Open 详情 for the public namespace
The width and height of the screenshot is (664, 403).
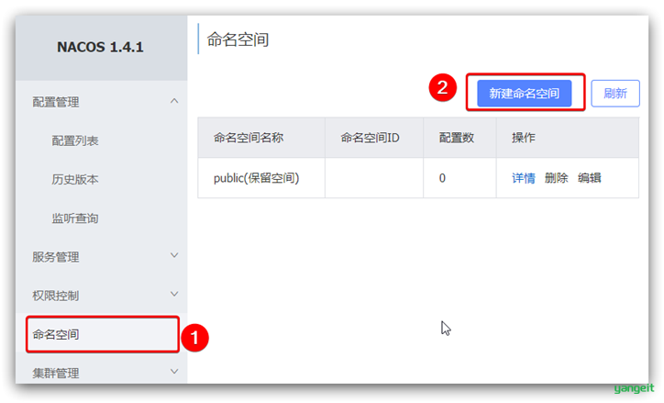524,178
